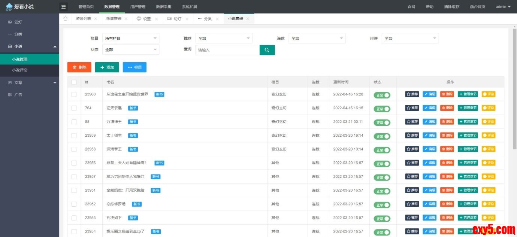Open 管理章节 for 太上剑主
This screenshot has width=517, height=237.
click(468, 136)
